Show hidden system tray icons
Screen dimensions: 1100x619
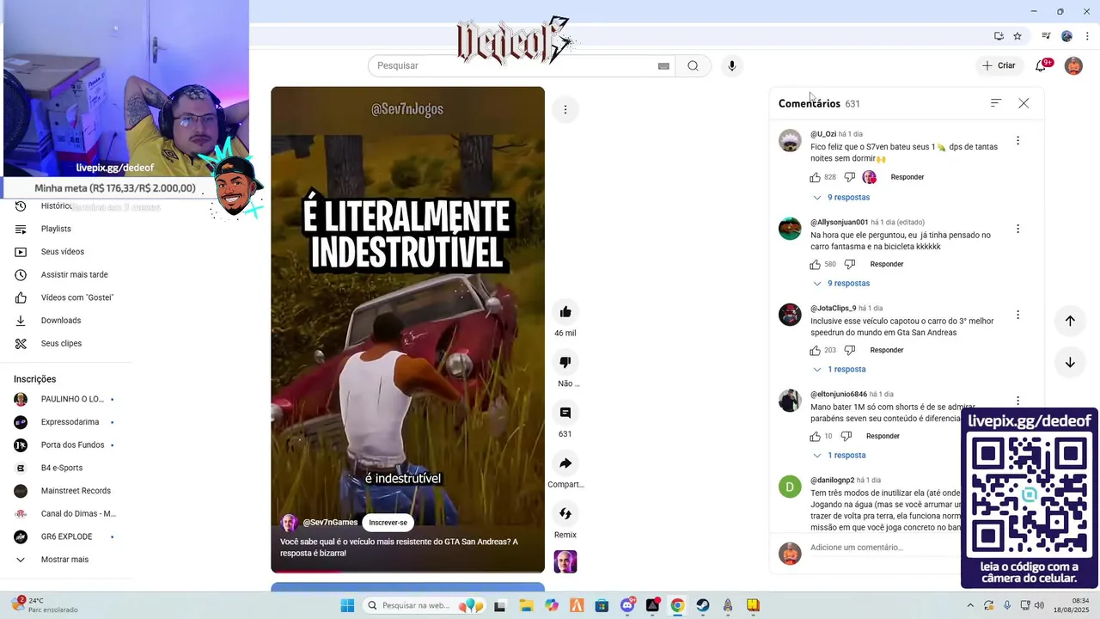click(970, 605)
